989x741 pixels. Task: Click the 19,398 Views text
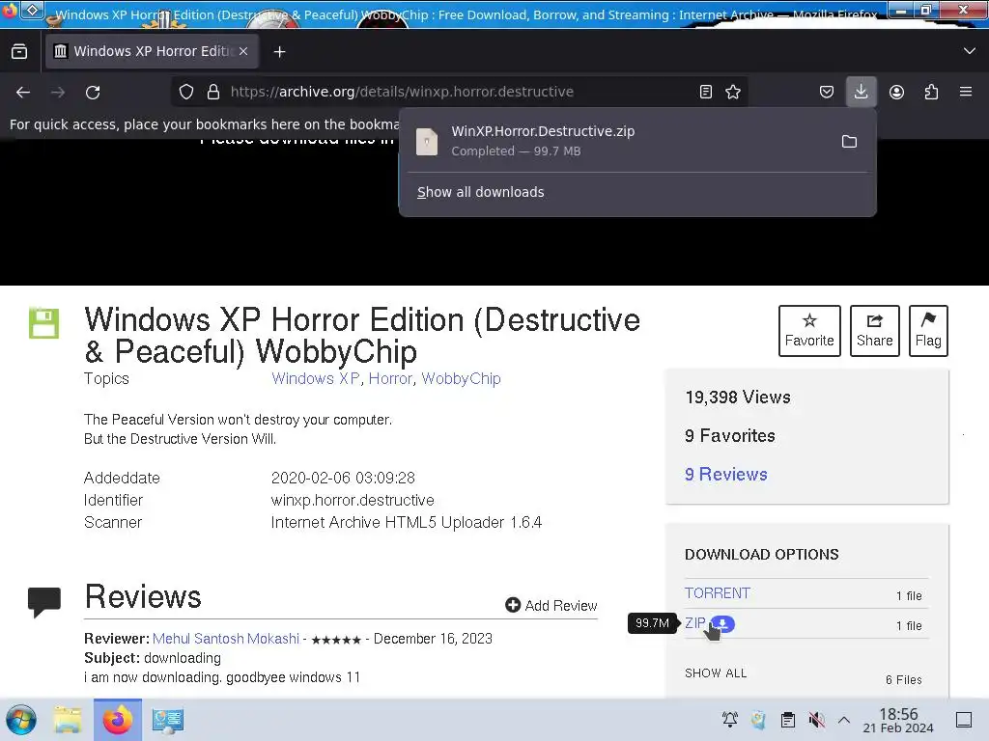click(738, 398)
